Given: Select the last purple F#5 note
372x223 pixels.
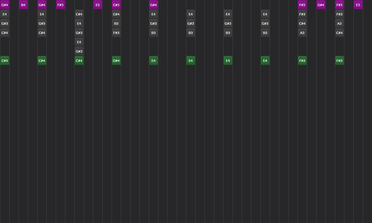Looking at the screenshot, I should click(x=339, y=5).
